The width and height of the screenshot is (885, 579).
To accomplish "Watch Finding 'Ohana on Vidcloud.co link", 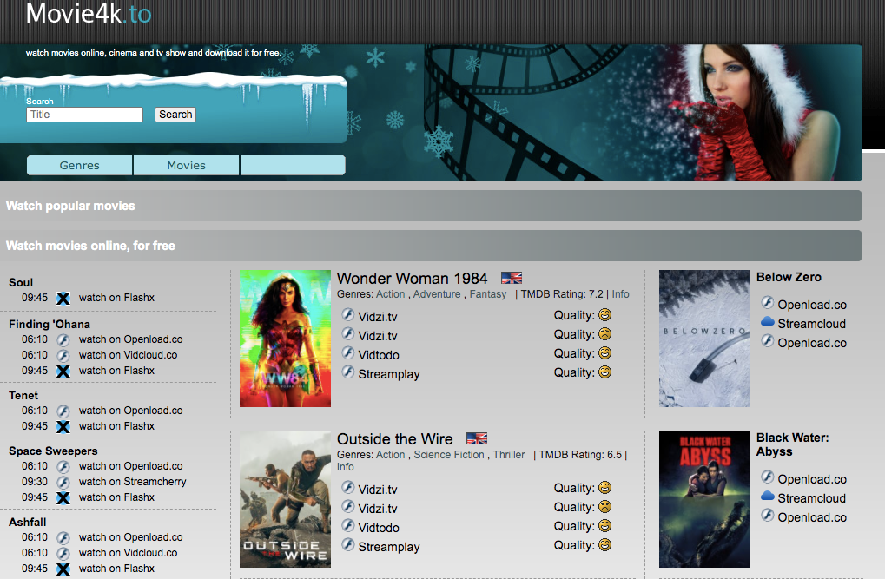I will point(129,355).
